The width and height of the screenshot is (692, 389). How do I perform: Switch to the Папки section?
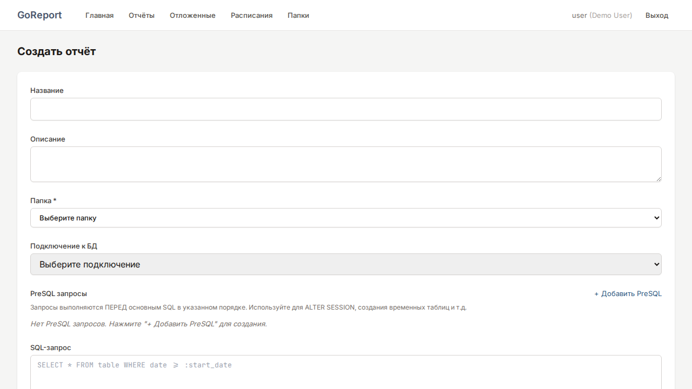[298, 15]
